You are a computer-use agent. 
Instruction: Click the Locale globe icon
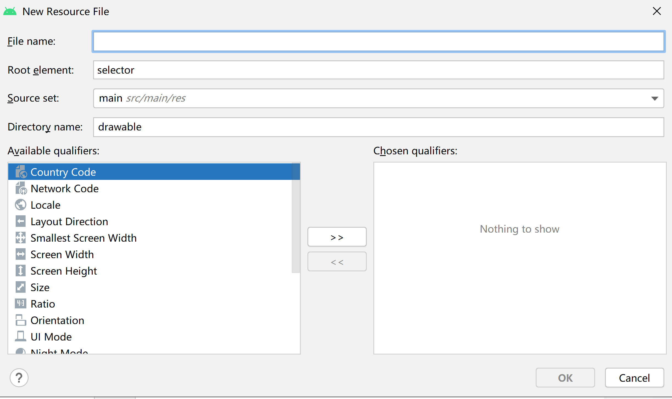click(21, 205)
